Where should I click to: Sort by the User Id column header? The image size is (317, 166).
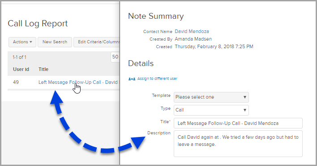pyautogui.click(x=21, y=69)
